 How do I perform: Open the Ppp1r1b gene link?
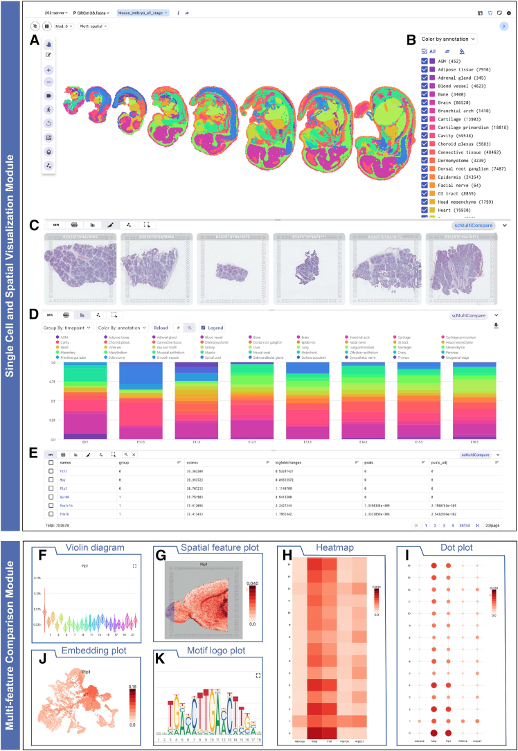66,506
